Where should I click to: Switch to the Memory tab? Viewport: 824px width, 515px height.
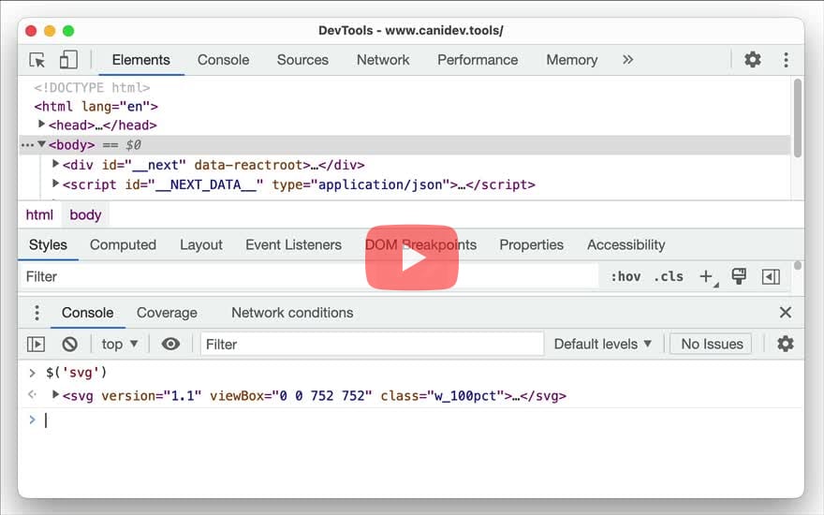(572, 60)
